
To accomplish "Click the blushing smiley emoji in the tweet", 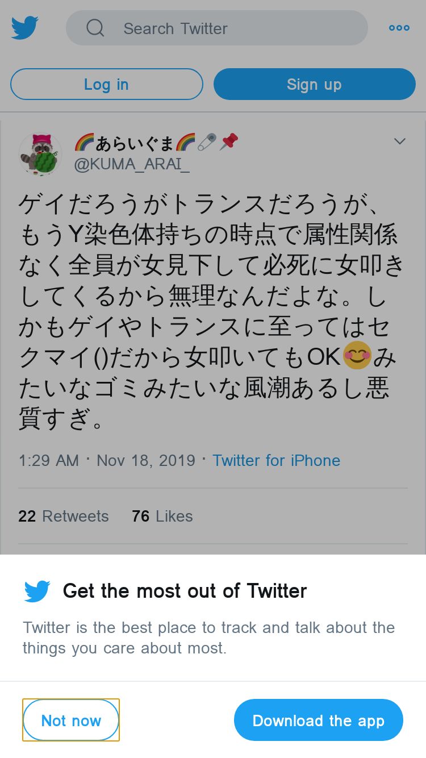I will click(357, 356).
